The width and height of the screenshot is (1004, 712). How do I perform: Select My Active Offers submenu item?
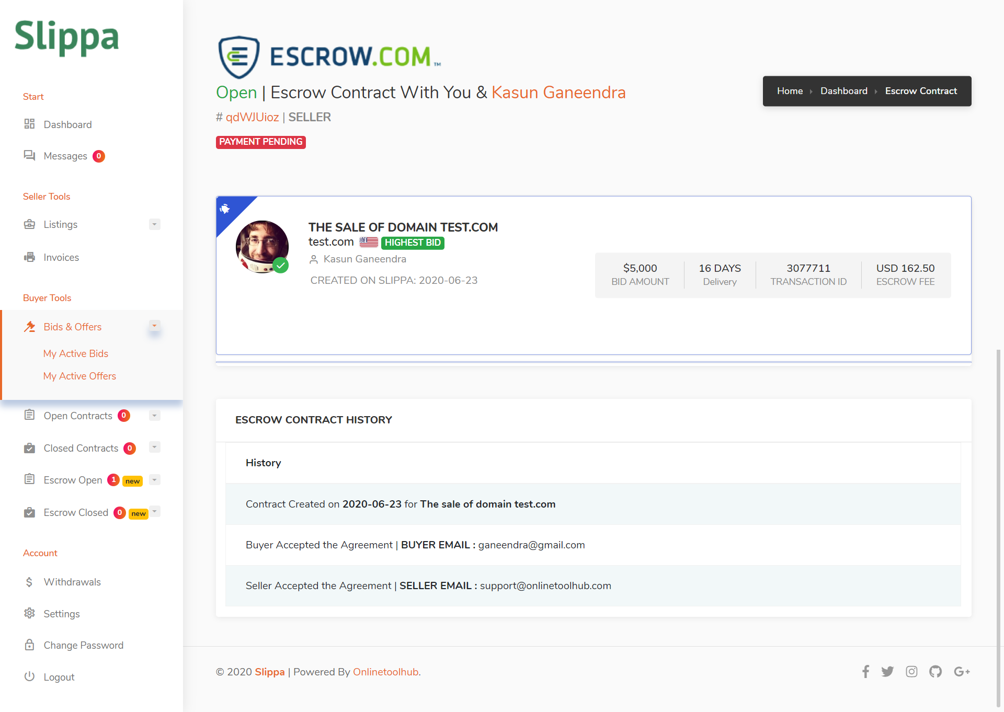(79, 376)
